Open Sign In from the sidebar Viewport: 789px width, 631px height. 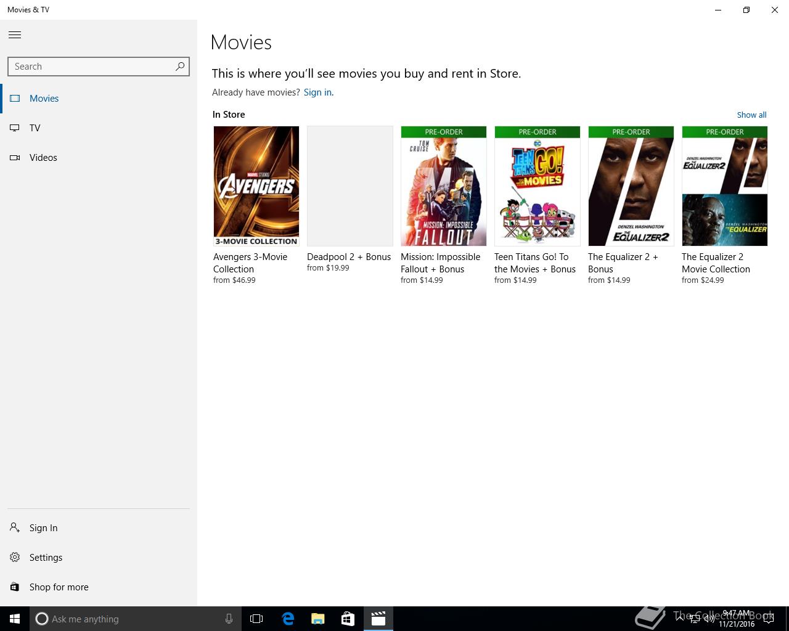(99, 527)
